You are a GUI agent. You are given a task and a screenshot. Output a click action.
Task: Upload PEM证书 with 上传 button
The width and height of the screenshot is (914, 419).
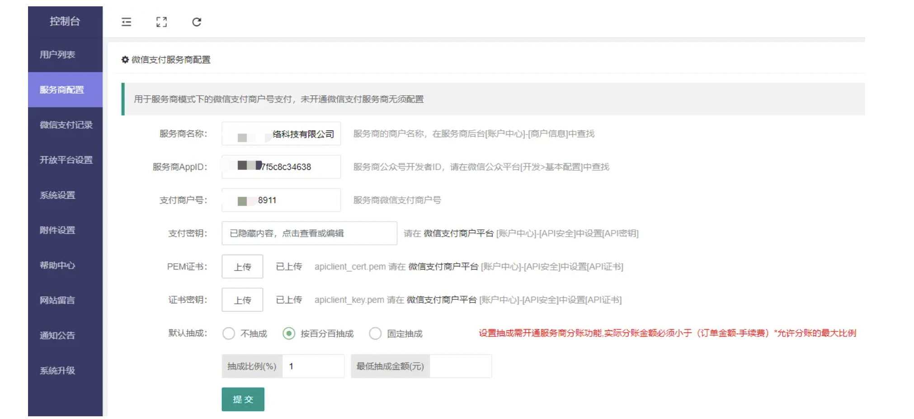tap(242, 267)
